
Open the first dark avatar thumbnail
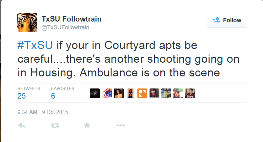[x=95, y=93]
